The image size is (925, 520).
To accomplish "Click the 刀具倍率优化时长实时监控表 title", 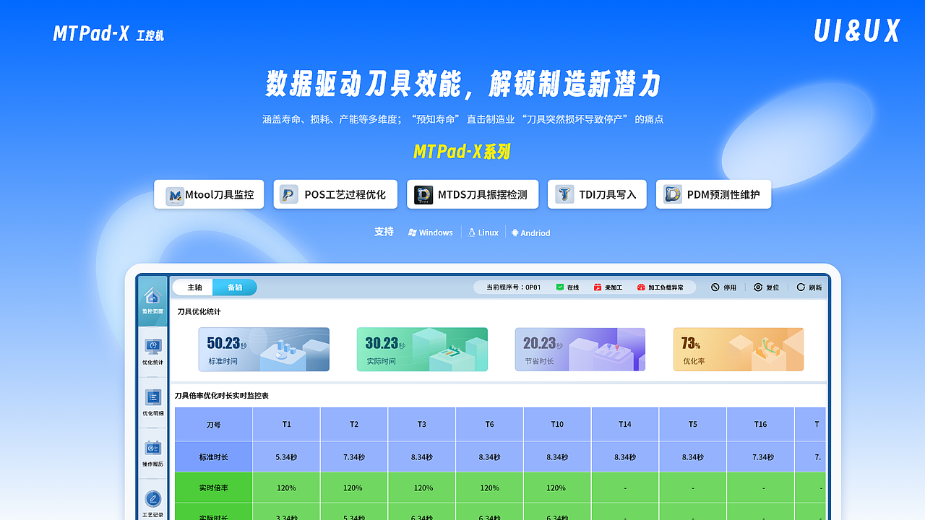I will click(x=222, y=396).
